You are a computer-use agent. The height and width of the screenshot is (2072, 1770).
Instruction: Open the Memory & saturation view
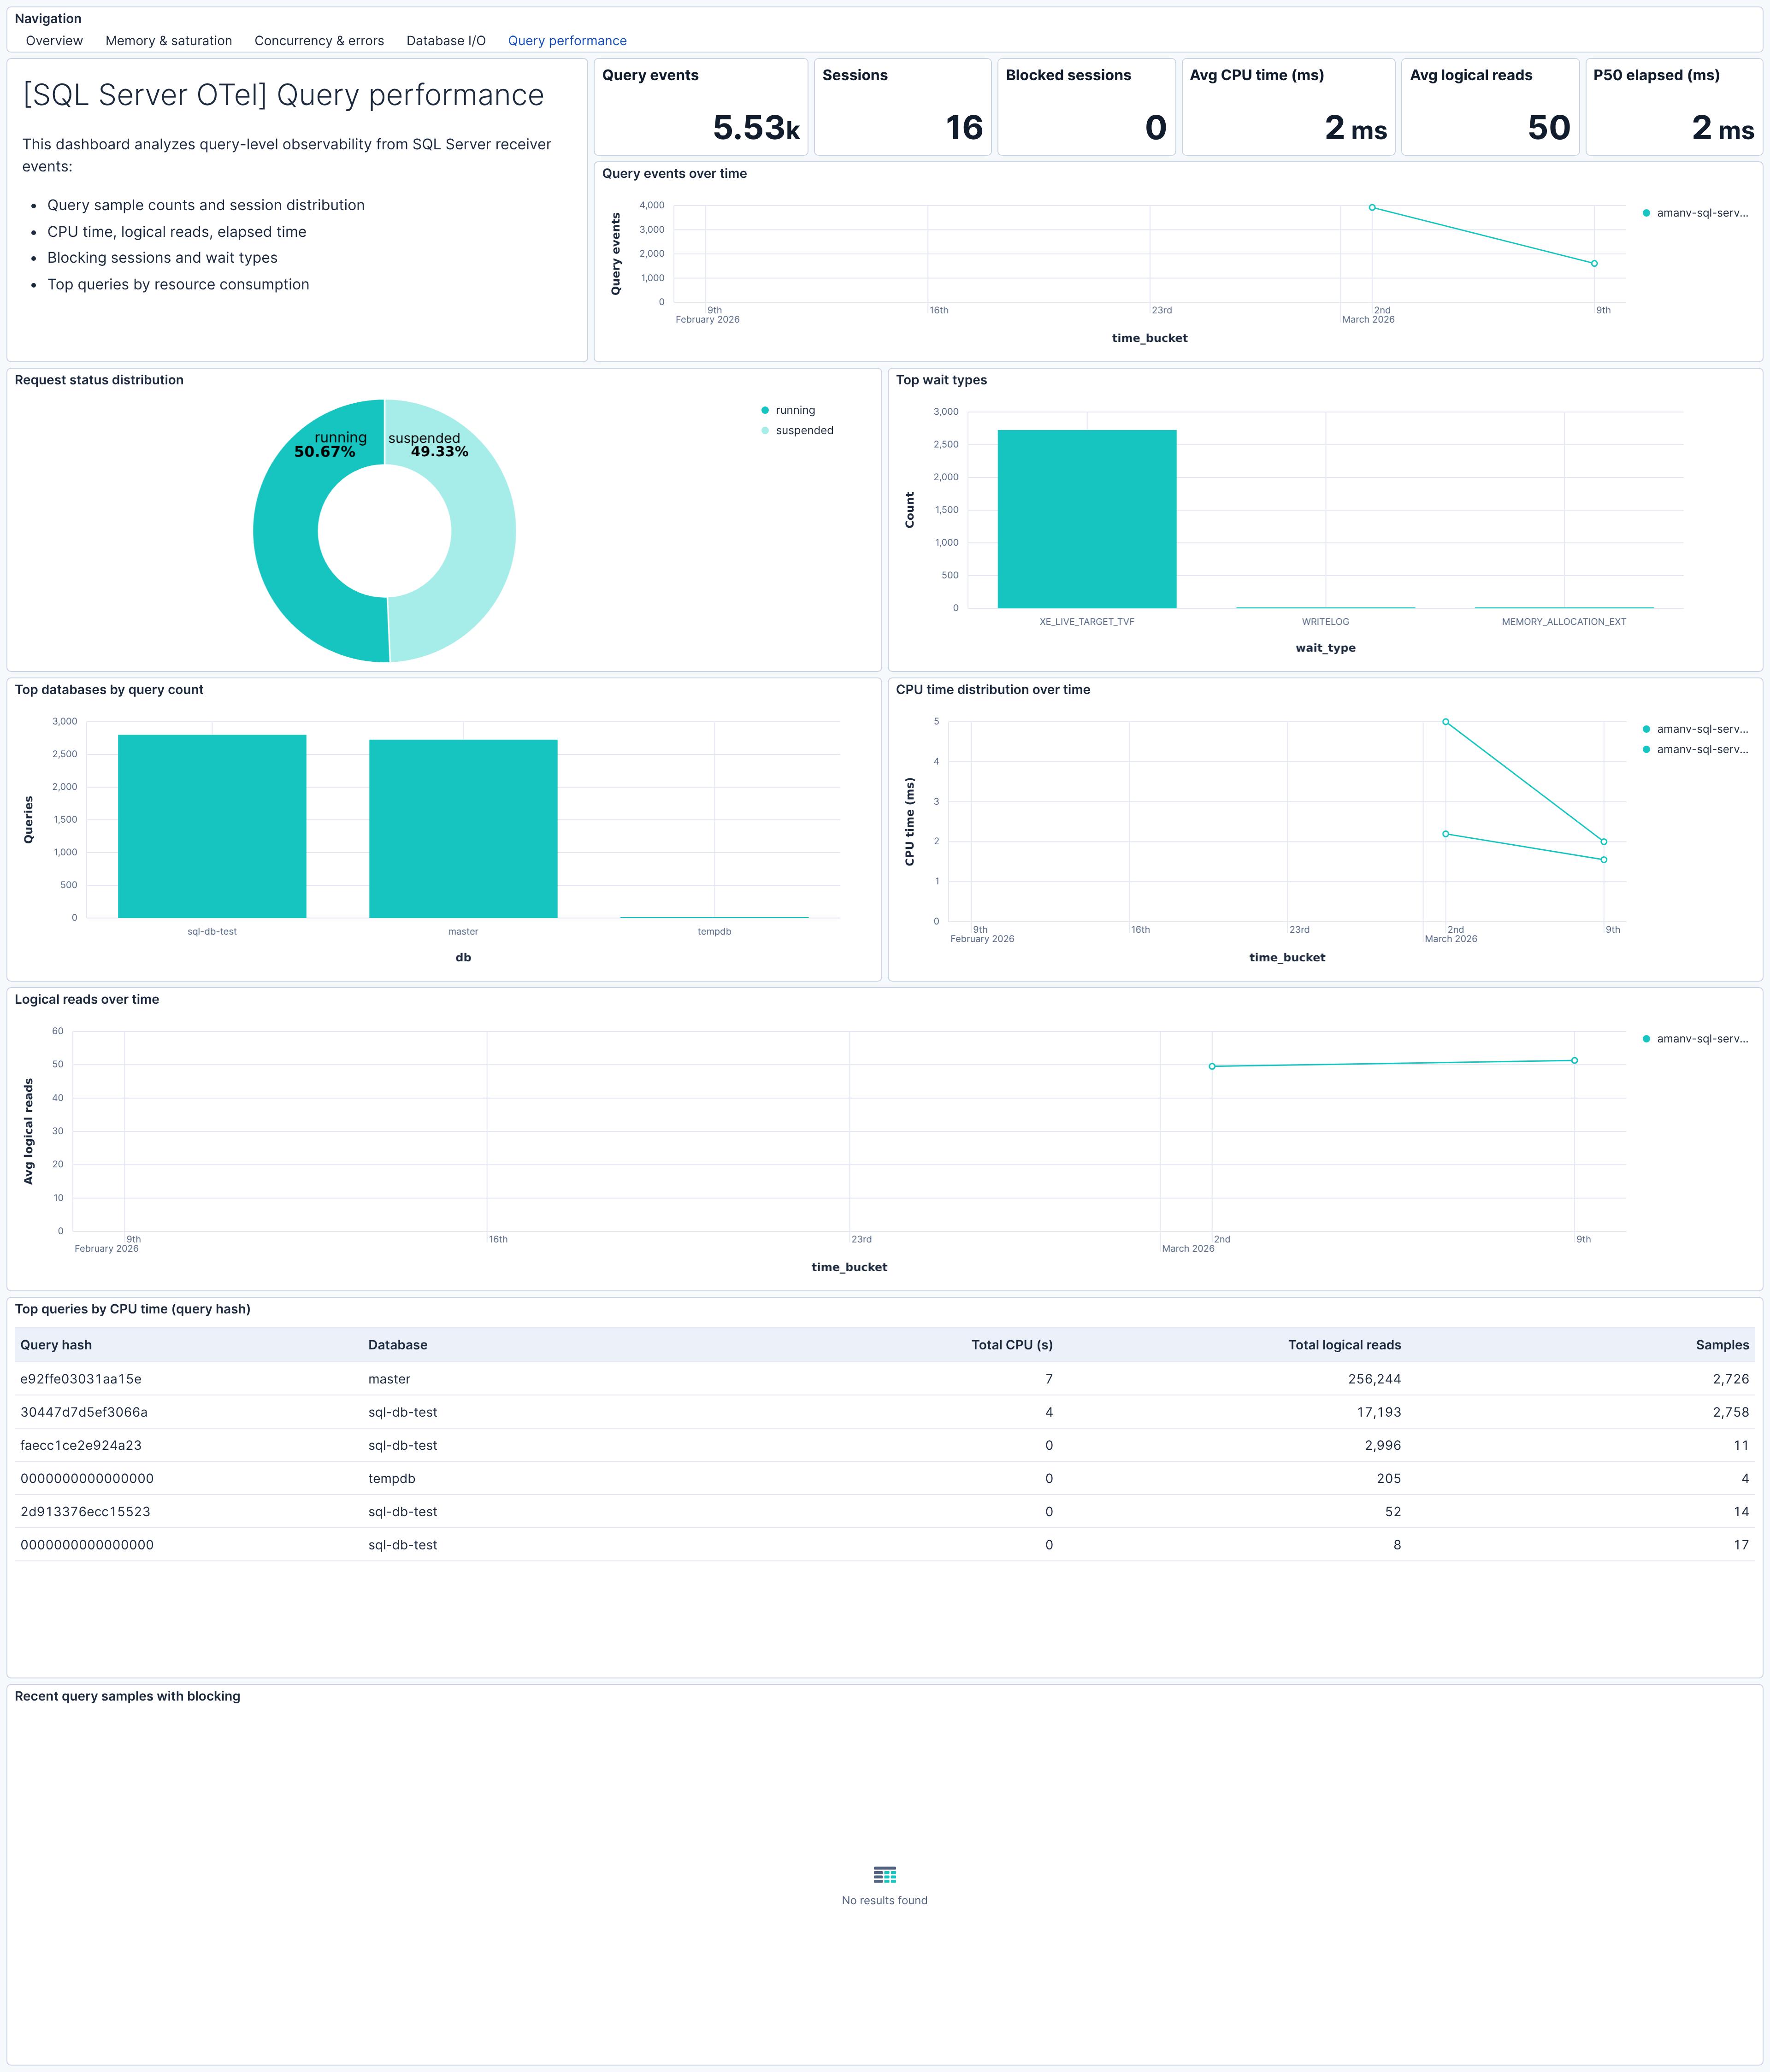coord(168,40)
